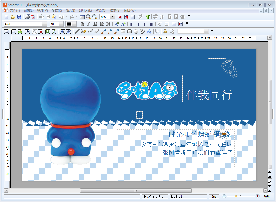Justify the text alignment
This screenshot has width=276, height=202.
[151, 24]
